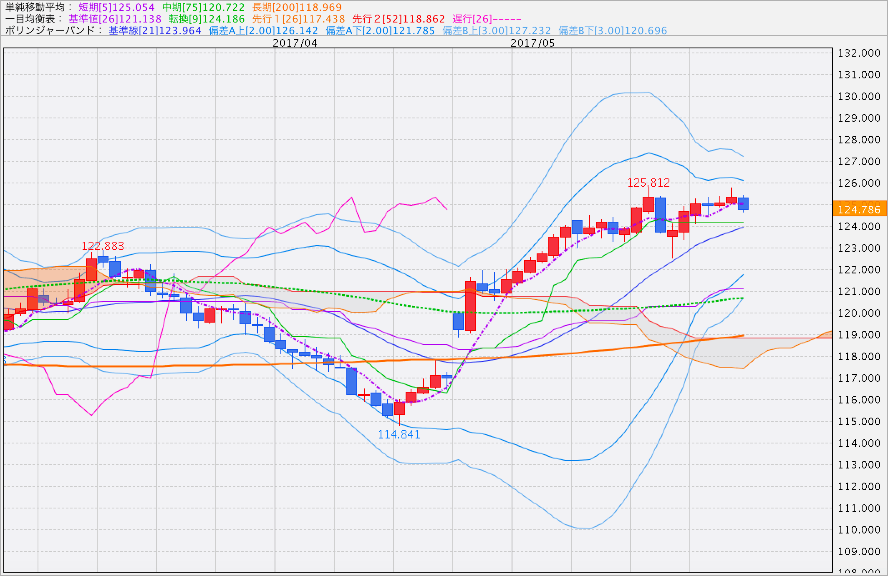This screenshot has height=576, width=888.
Task: Click the 2017/05 date axis label
Action: pyautogui.click(x=533, y=43)
